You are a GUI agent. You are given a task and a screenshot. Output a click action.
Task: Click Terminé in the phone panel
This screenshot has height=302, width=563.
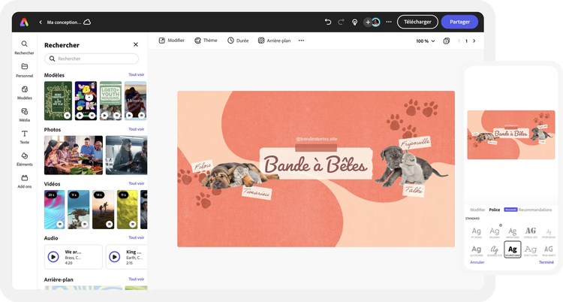click(x=546, y=262)
